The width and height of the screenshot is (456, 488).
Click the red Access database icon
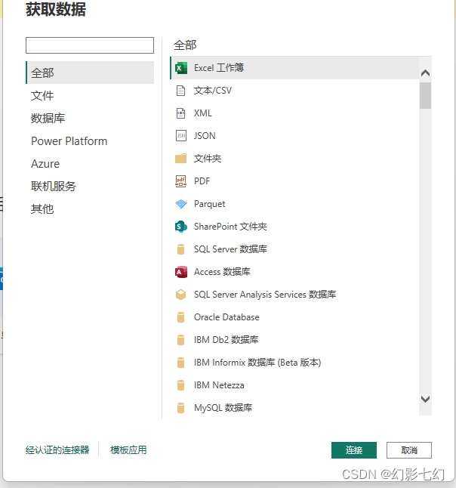181,272
